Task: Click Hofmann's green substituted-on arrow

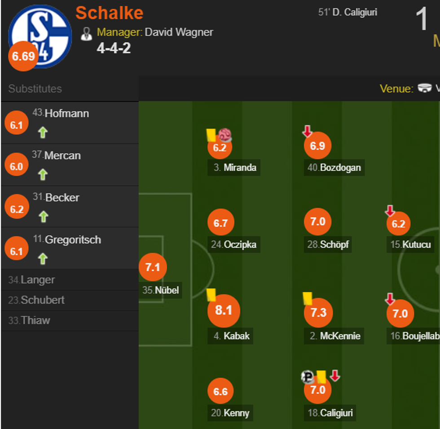Action: pyautogui.click(x=43, y=133)
